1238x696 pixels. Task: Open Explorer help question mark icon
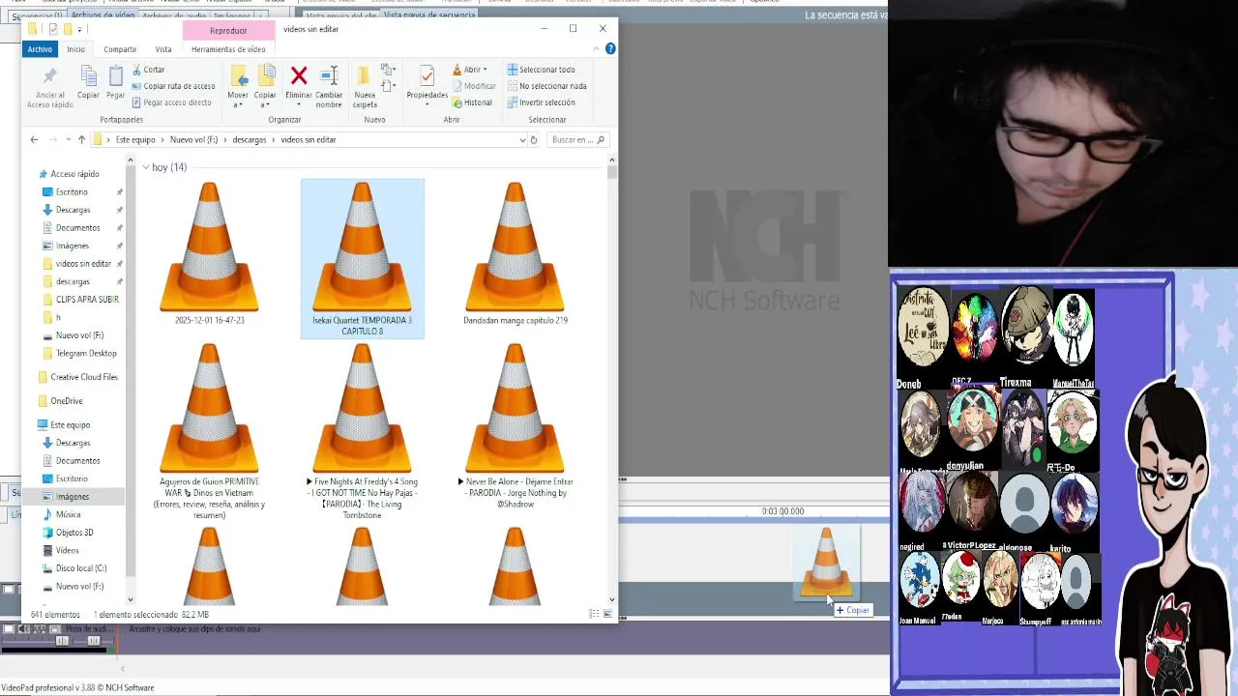(x=609, y=49)
